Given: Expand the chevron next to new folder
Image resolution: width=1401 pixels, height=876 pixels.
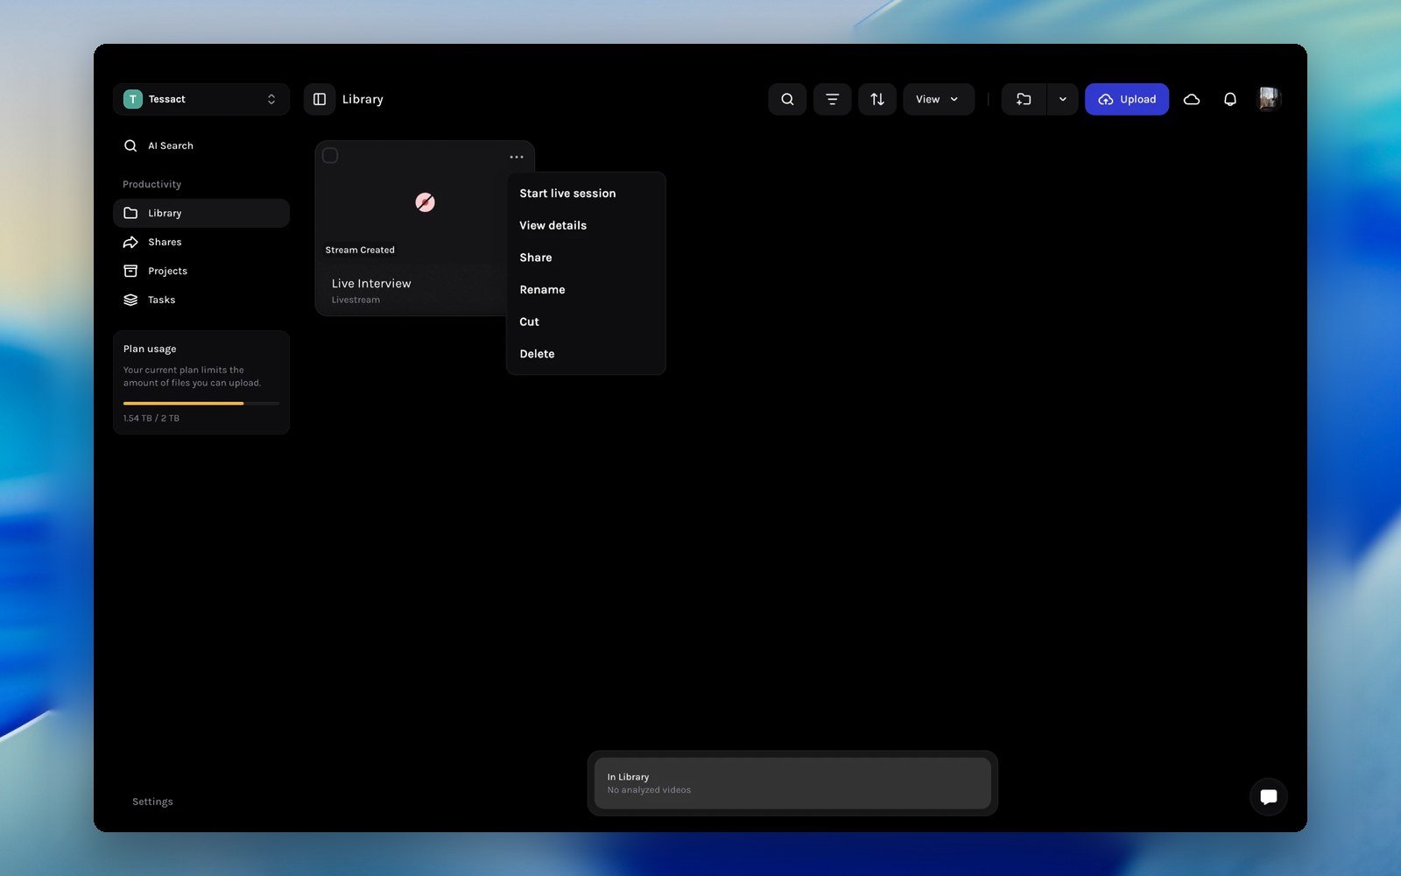Looking at the screenshot, I should tap(1062, 99).
